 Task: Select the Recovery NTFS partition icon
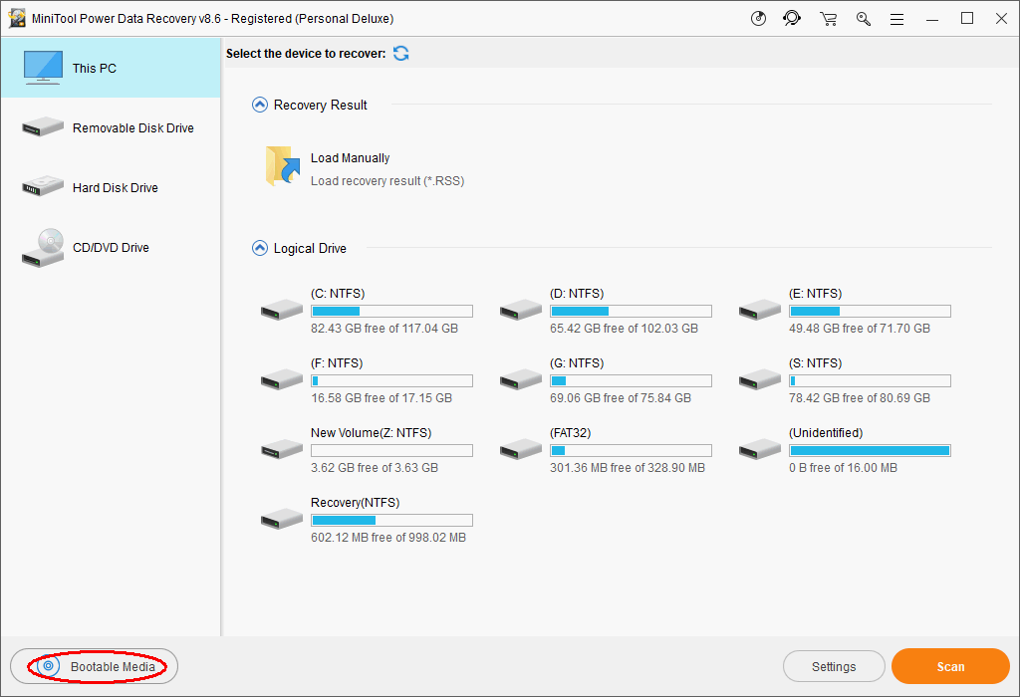(282, 518)
